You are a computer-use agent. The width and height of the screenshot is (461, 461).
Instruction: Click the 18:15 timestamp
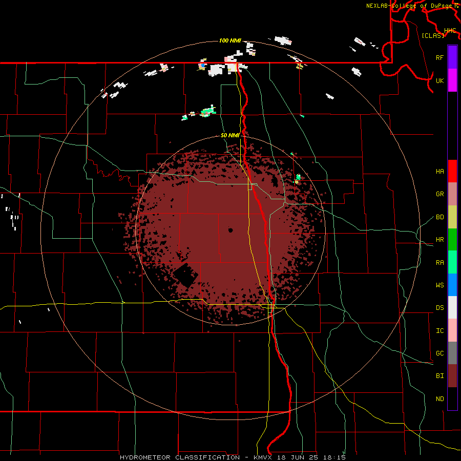pyautogui.click(x=336, y=457)
